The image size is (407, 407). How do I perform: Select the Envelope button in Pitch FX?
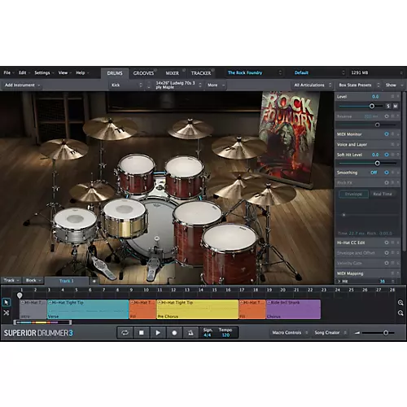click(x=353, y=194)
